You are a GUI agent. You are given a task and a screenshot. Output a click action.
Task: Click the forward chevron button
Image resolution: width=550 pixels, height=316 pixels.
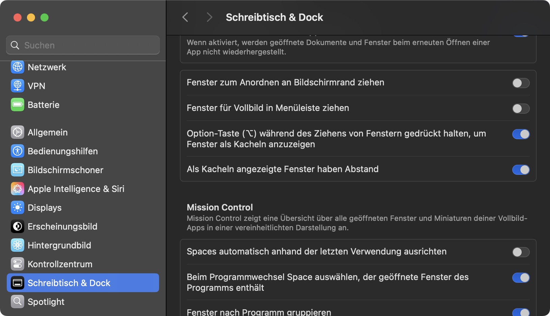[209, 17]
